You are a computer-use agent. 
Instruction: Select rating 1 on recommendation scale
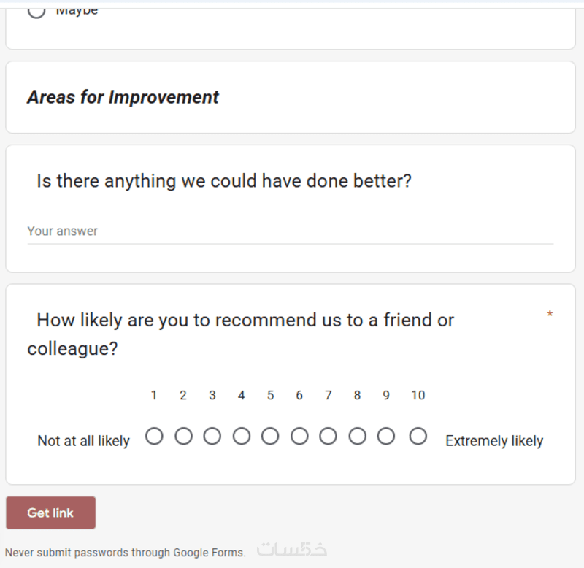[154, 437]
